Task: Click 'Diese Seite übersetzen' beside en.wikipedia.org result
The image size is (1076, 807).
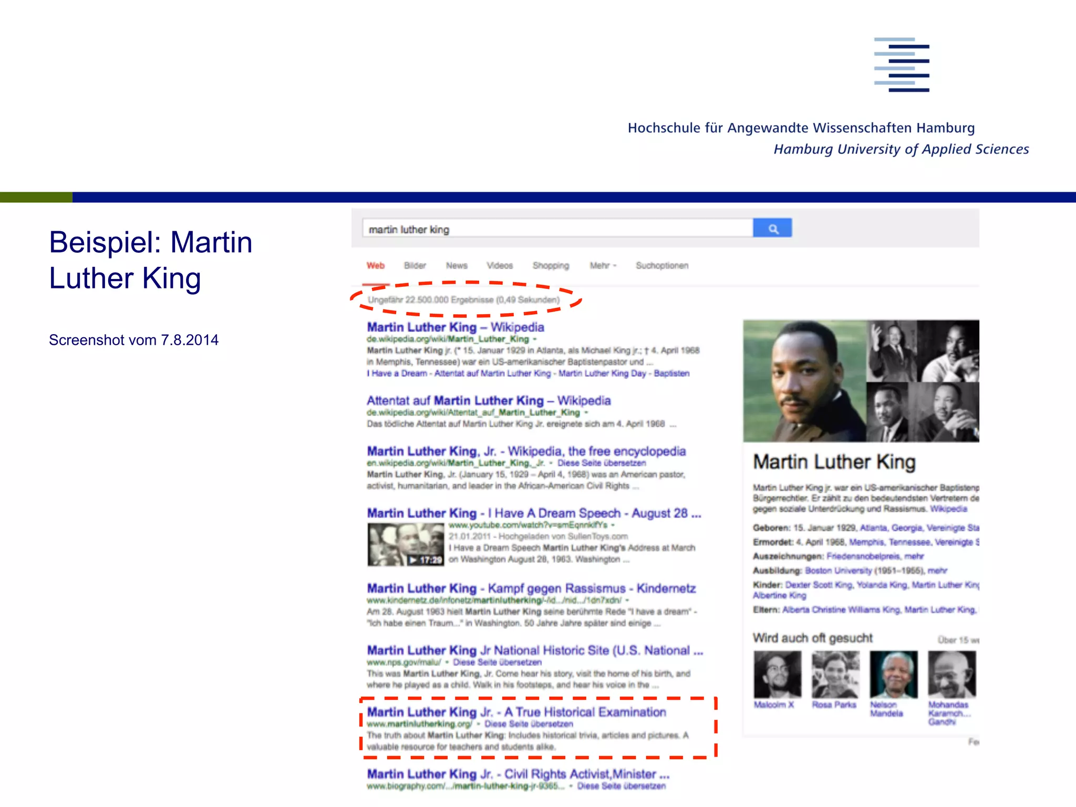Action: pyautogui.click(x=602, y=463)
